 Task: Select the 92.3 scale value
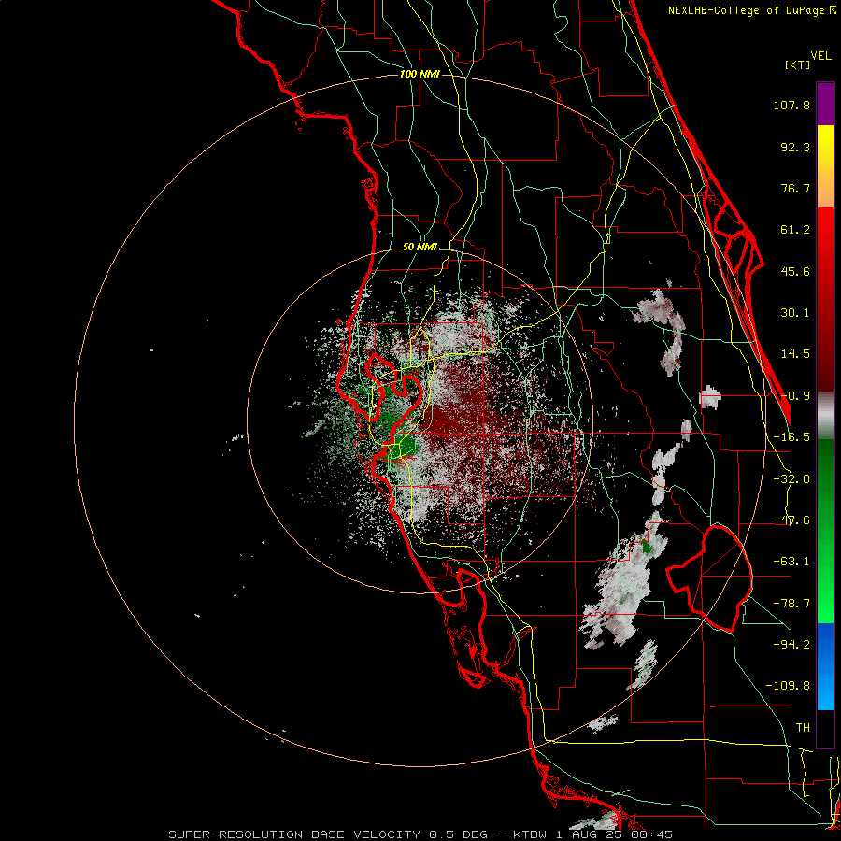click(795, 147)
